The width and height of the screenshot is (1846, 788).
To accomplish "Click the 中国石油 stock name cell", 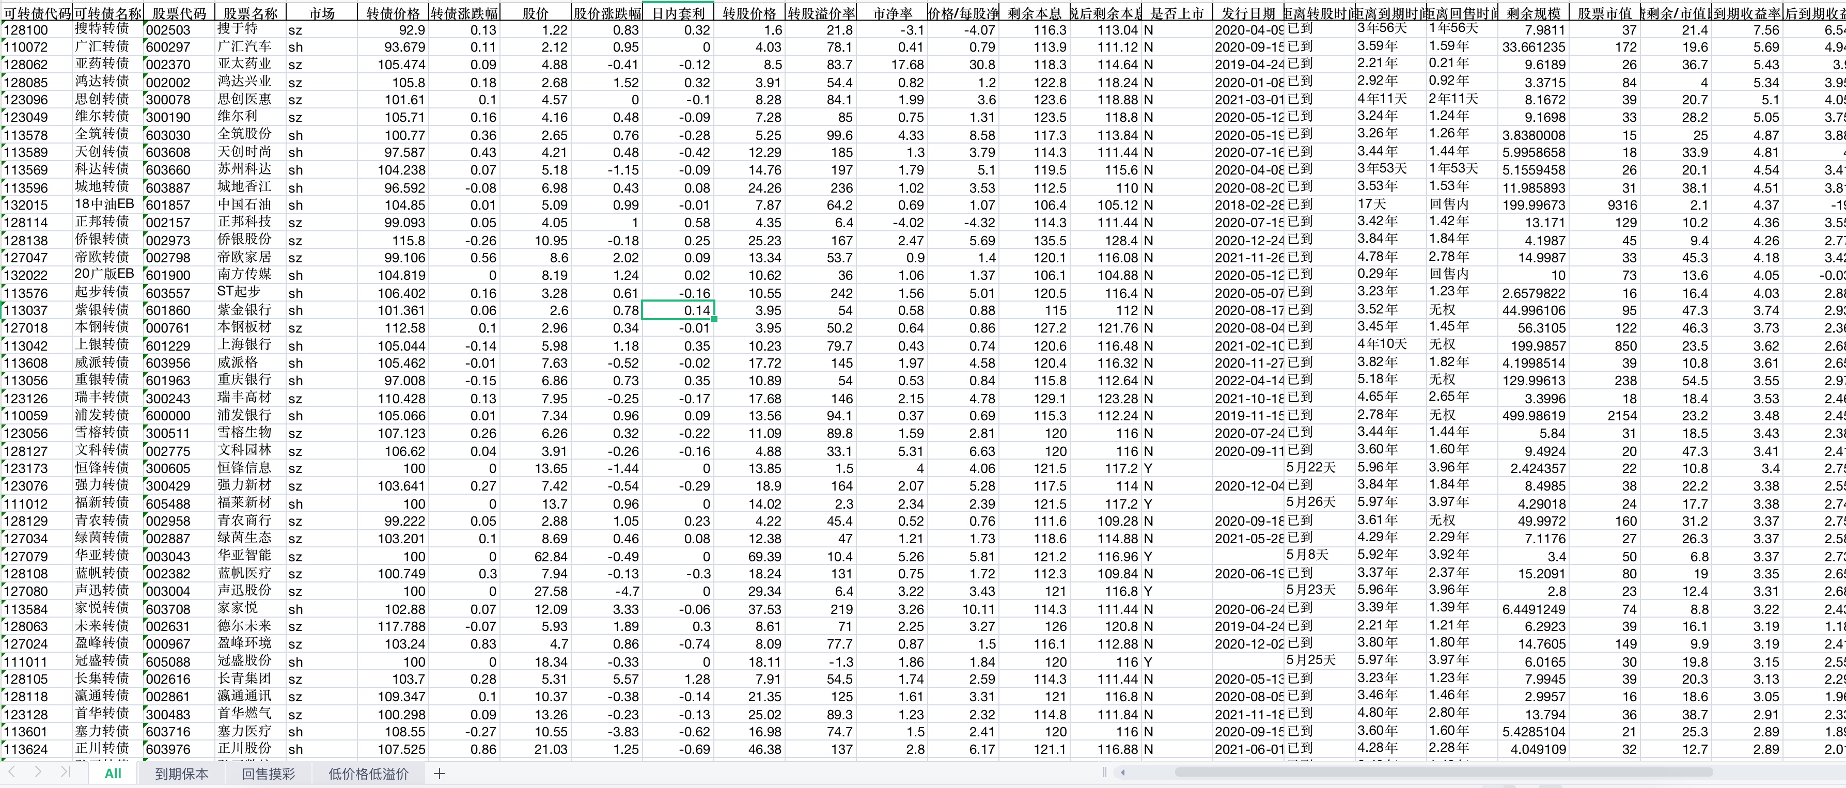I will [244, 205].
